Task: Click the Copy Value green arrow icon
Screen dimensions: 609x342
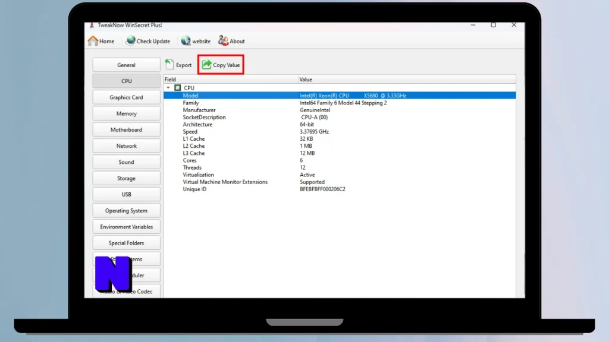Action: (206, 65)
